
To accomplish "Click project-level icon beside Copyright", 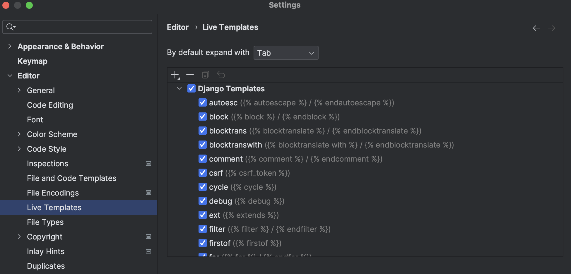I will click(x=148, y=237).
